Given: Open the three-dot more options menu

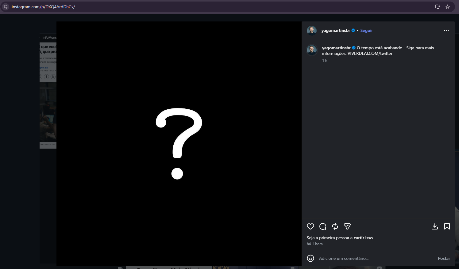Looking at the screenshot, I should pos(446,31).
